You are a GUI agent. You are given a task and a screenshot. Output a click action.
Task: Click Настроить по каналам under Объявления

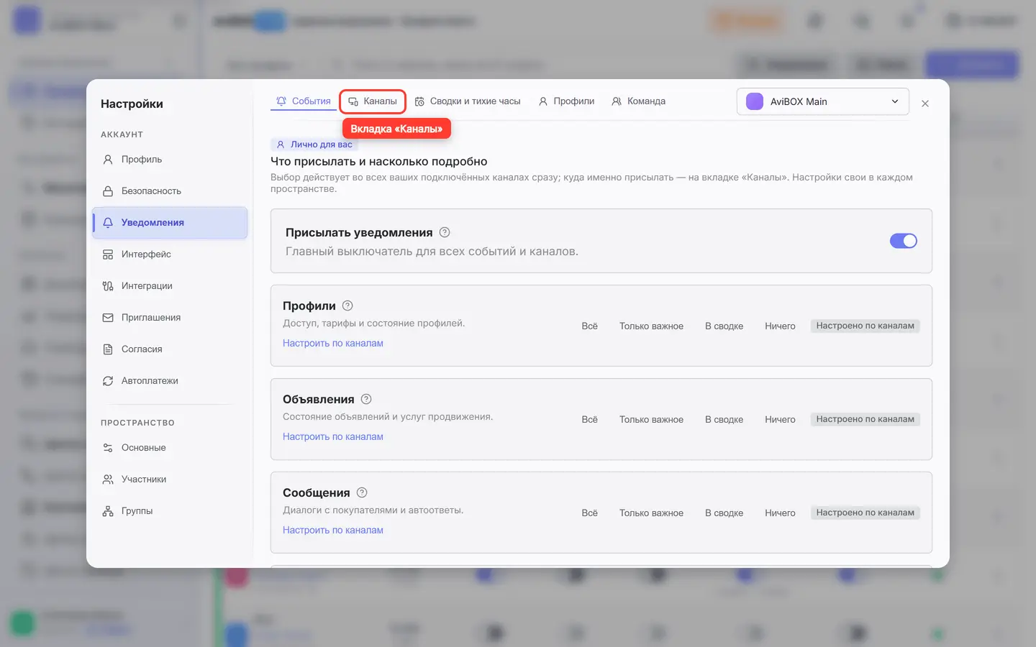tap(333, 436)
